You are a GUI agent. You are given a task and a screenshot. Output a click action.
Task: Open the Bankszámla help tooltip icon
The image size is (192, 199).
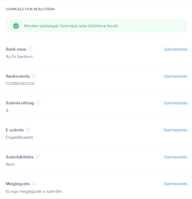coord(34,76)
